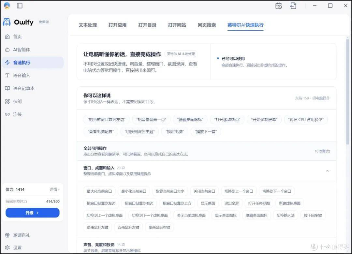Viewport: 352px width, 254px height.
Task: Click the "锁定电脑" example chip
Action: 174,132
